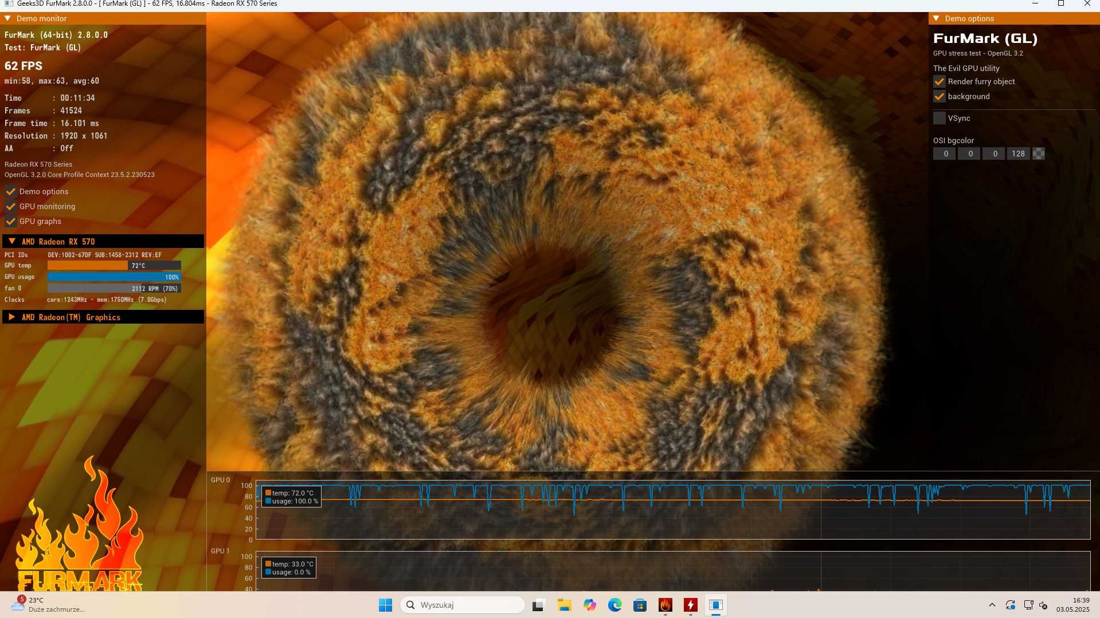Open Microsoft Edge from taskbar
1100x618 pixels.
click(614, 605)
